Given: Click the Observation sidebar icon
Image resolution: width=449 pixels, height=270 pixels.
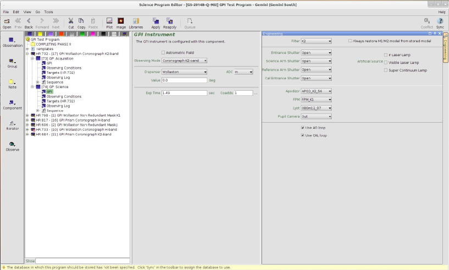Looking at the screenshot, I should (x=12, y=42).
